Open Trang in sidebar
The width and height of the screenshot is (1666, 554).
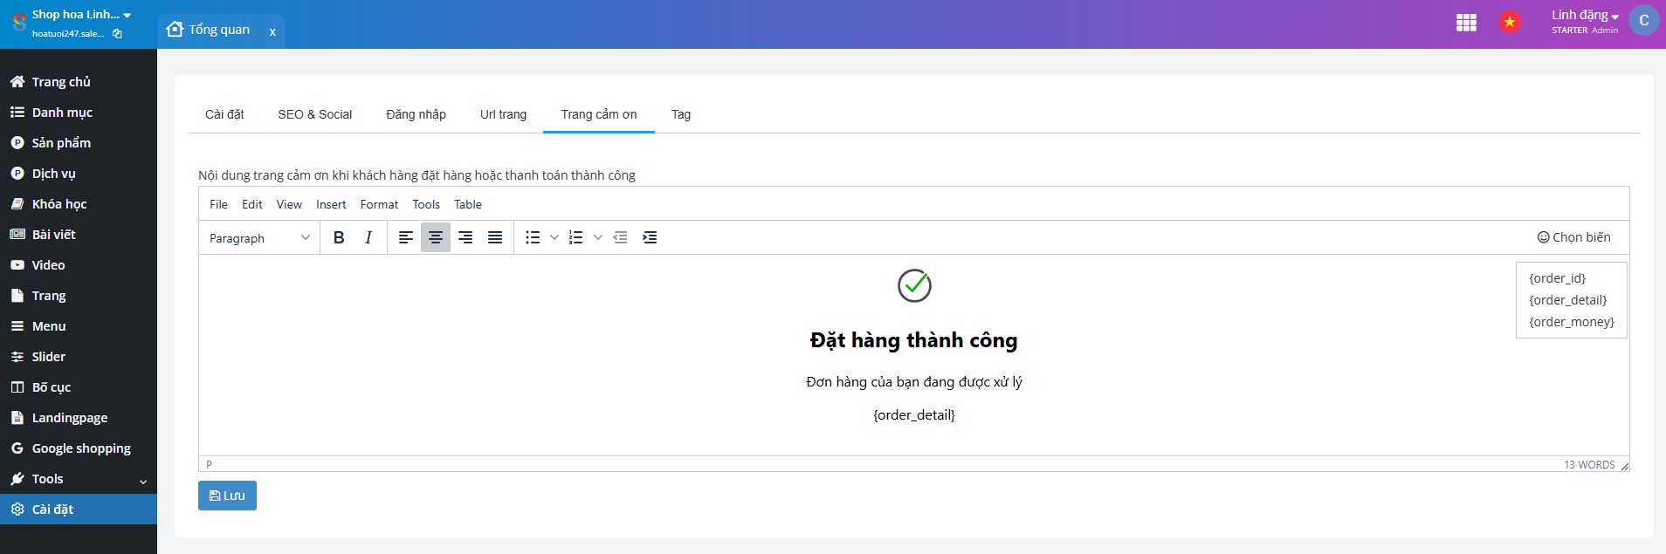coord(79,296)
